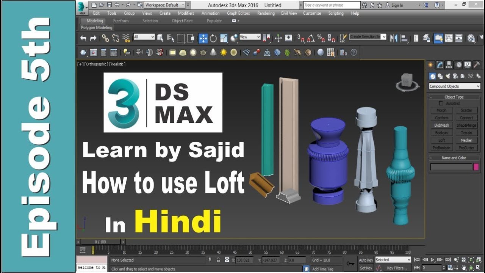
Task: Enable the AutoGrid checkbox
Action: coord(441,103)
